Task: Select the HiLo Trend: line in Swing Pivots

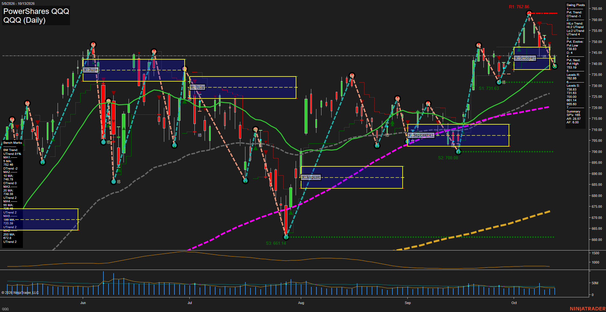Action: [x=575, y=24]
